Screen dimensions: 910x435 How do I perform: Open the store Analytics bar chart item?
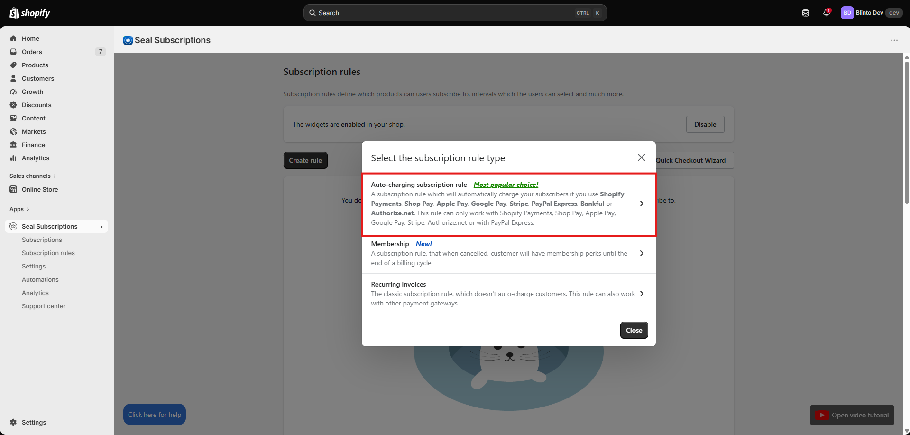tap(13, 158)
